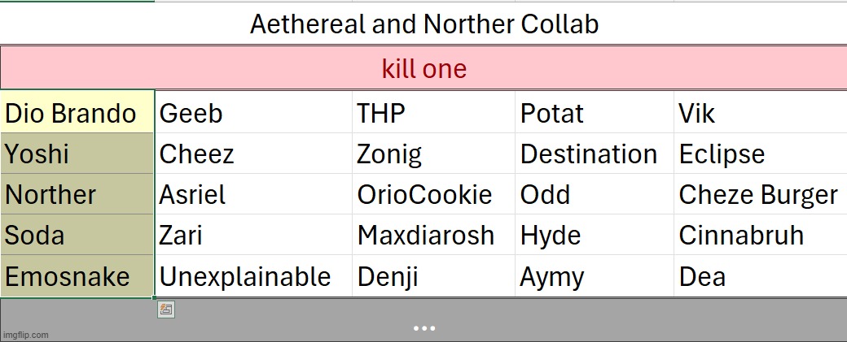Select the Eclipse cell
This screenshot has height=342, width=847.
[x=761, y=154]
